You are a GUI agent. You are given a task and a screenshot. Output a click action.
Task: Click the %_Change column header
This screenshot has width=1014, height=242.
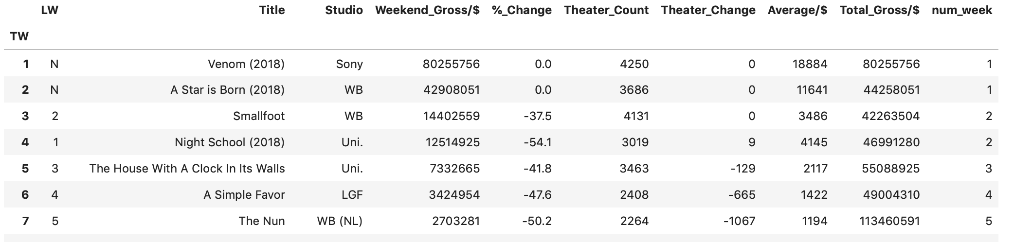tap(522, 10)
